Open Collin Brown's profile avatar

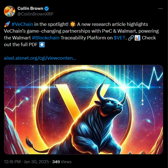[10, 11]
